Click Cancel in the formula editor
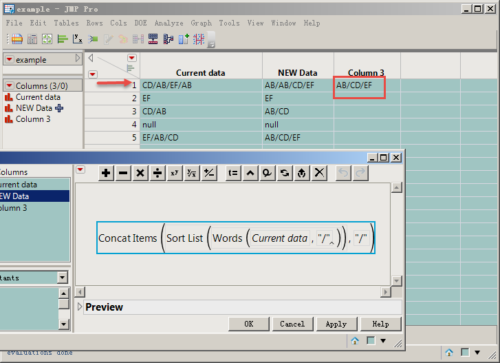This screenshot has height=363, width=500. 292,324
